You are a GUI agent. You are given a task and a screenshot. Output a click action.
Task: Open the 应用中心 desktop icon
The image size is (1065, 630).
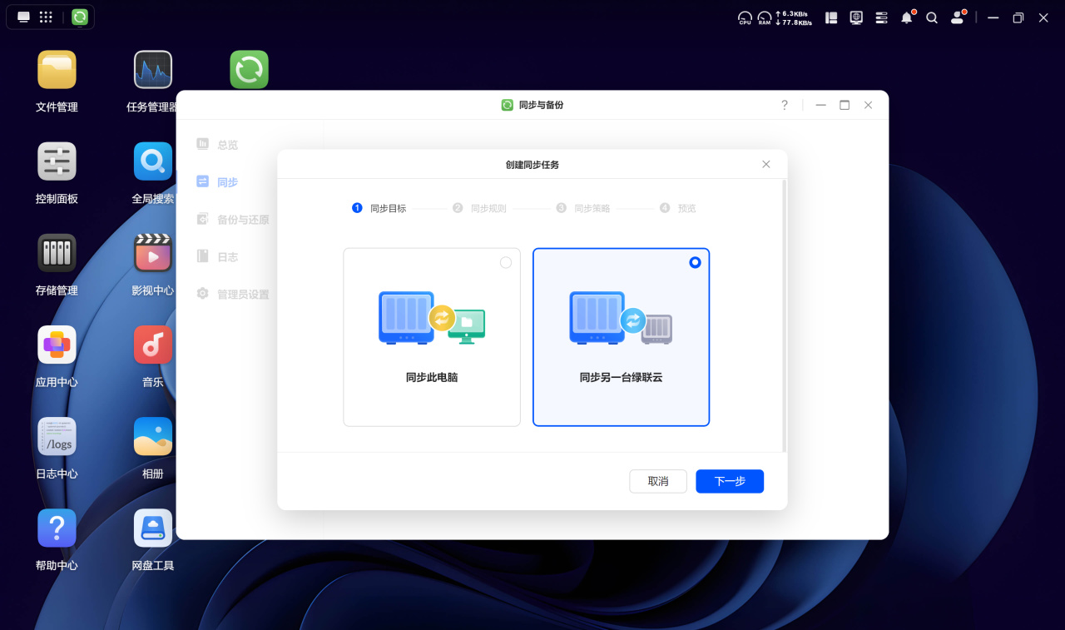[x=57, y=345]
